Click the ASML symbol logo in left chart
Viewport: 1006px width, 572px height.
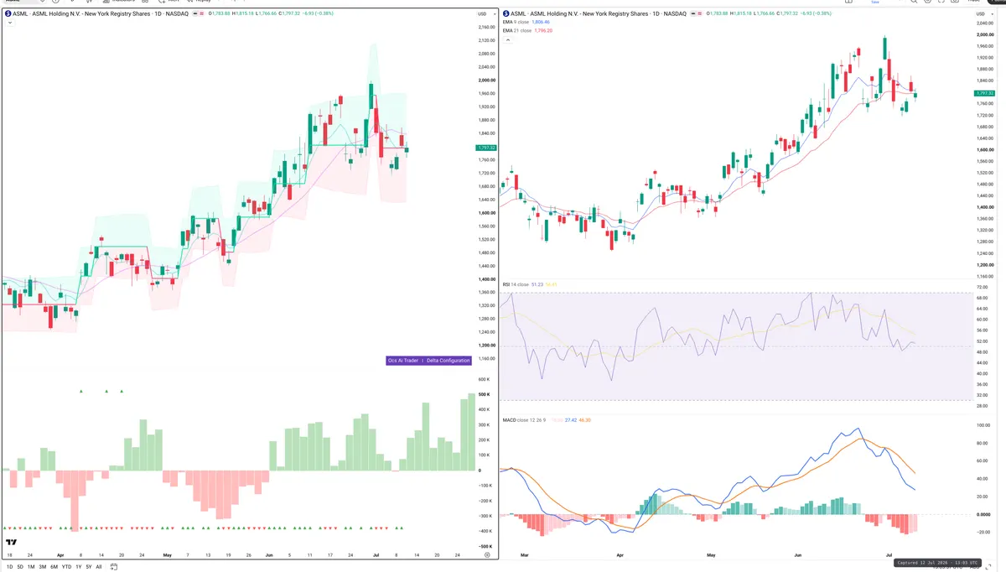tap(8, 13)
